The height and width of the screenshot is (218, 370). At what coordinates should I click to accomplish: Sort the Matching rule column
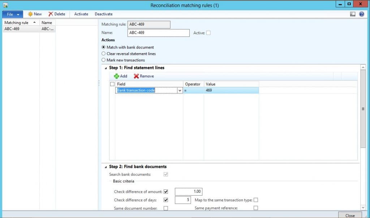[17, 22]
